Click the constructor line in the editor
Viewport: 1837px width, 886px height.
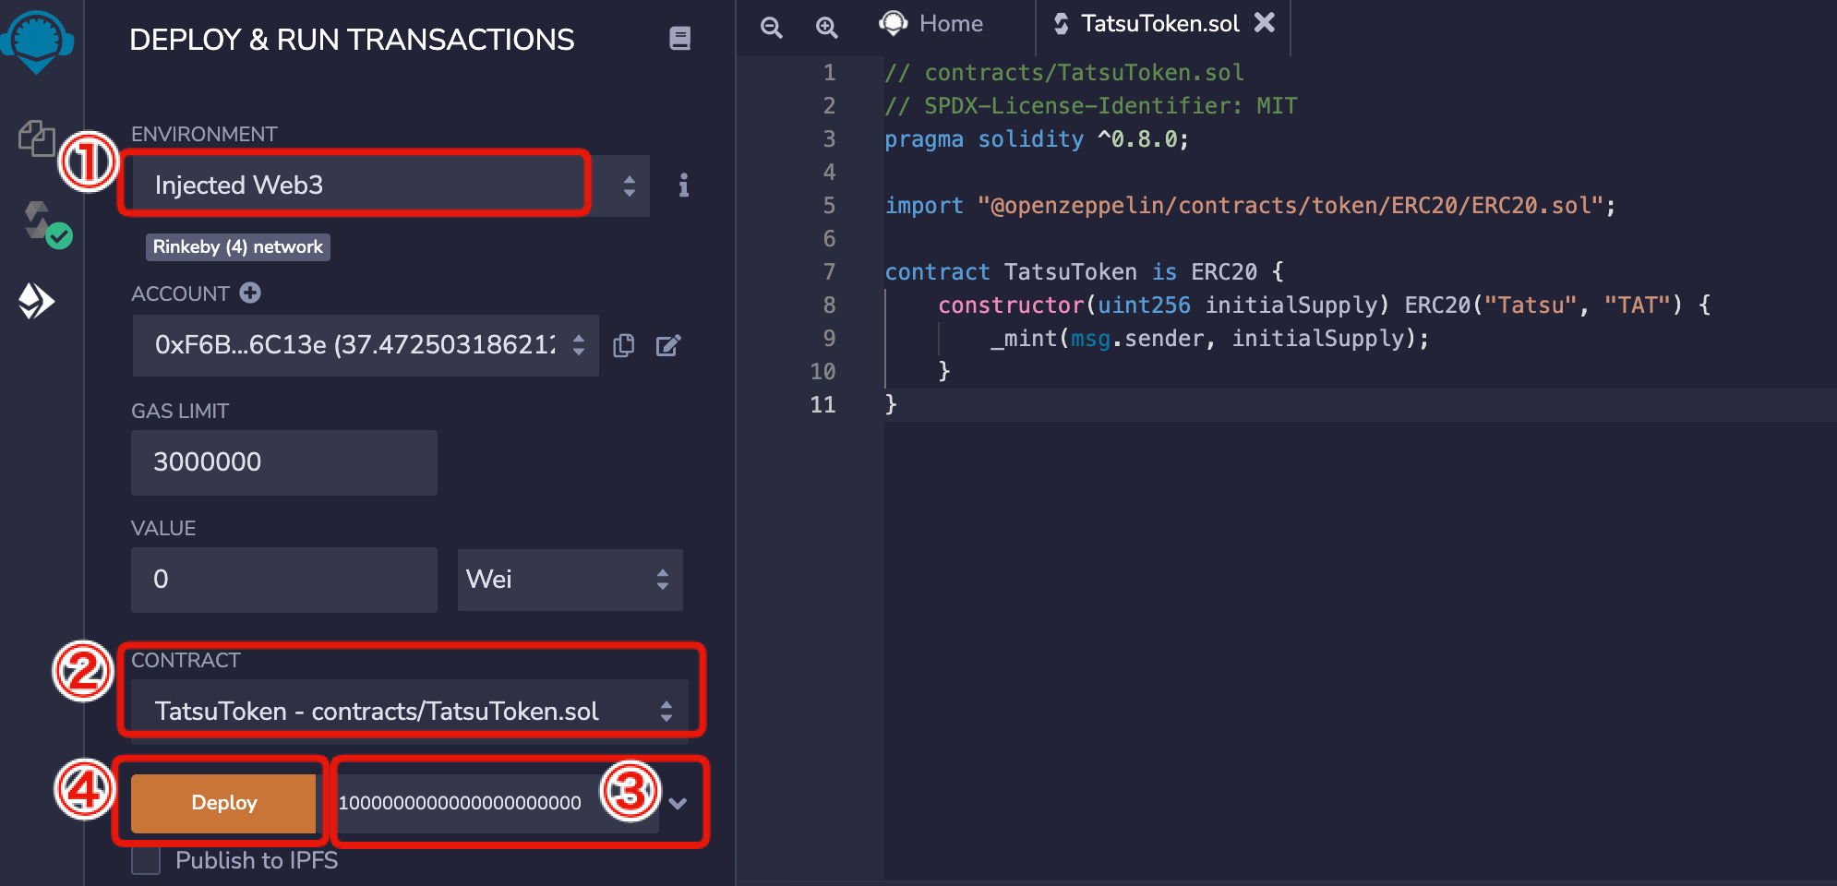tap(1324, 305)
